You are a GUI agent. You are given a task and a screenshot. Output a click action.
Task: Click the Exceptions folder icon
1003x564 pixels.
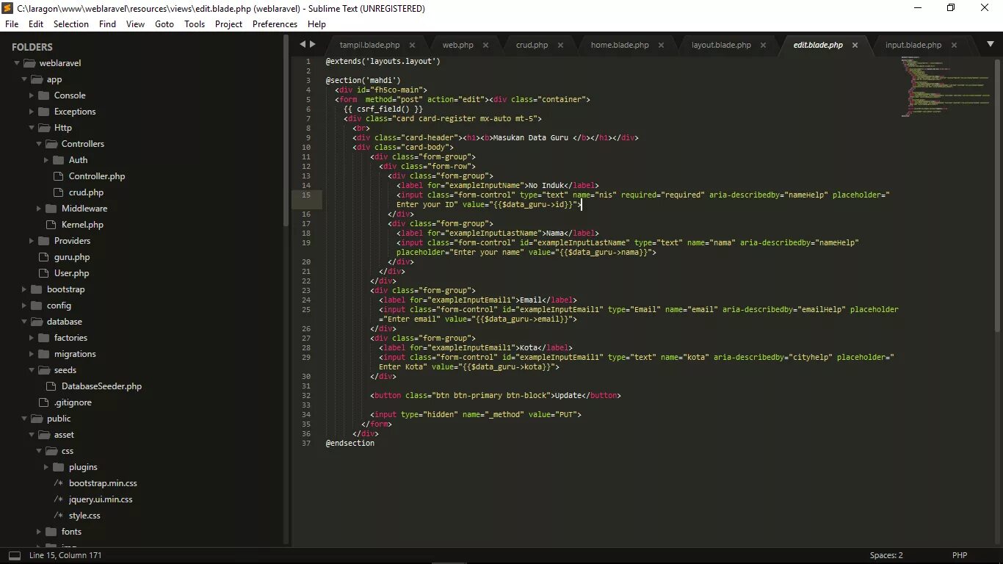pyautogui.click(x=43, y=112)
